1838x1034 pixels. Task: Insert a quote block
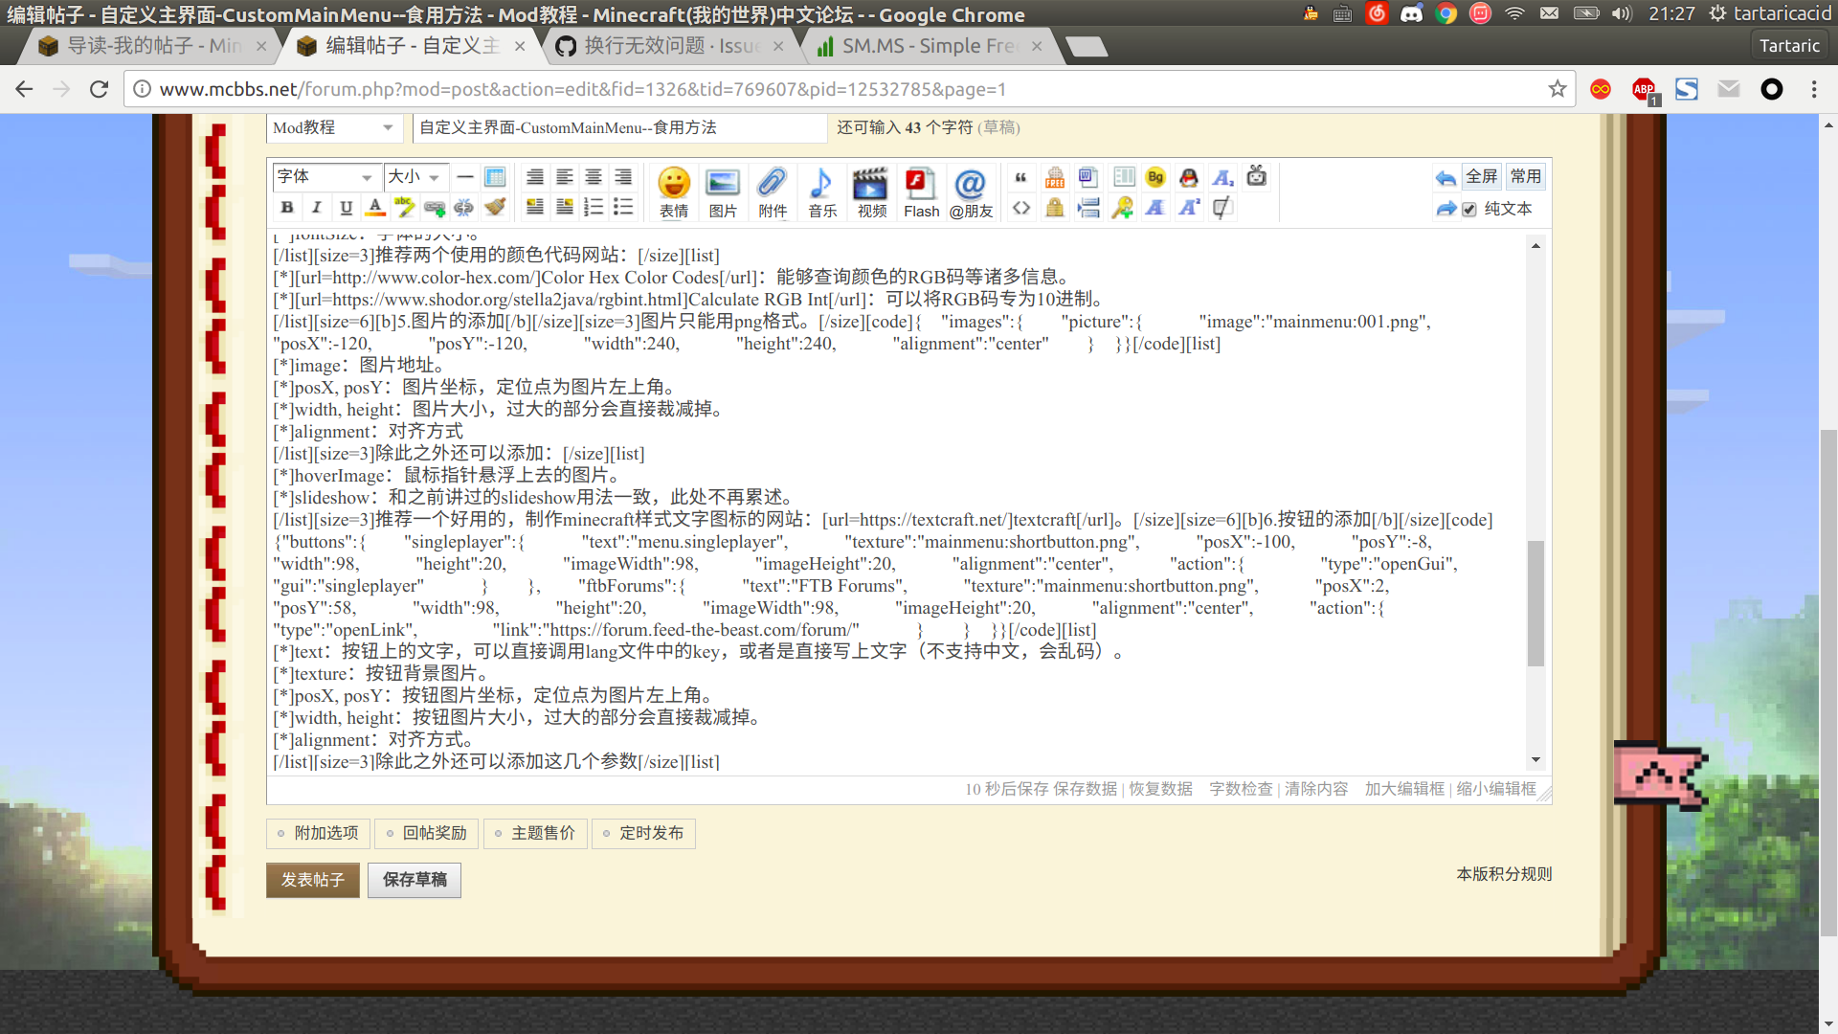click(1021, 177)
